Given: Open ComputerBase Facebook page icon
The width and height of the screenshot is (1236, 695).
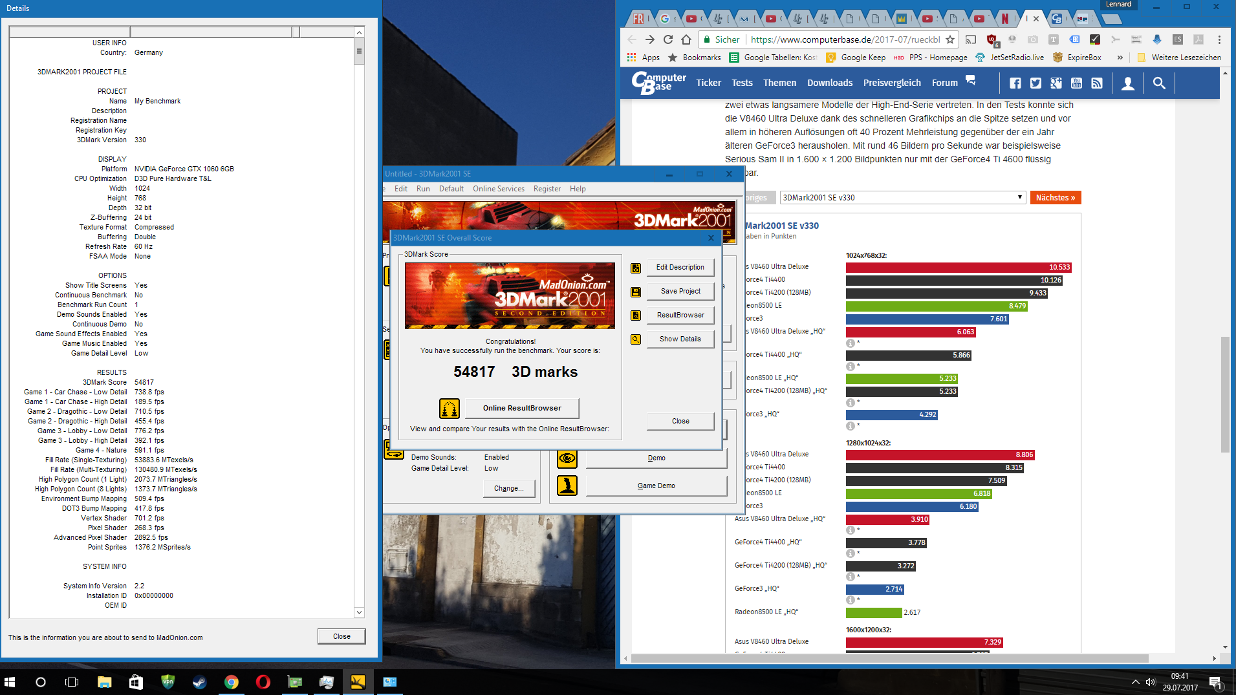Looking at the screenshot, I should pyautogui.click(x=1015, y=83).
